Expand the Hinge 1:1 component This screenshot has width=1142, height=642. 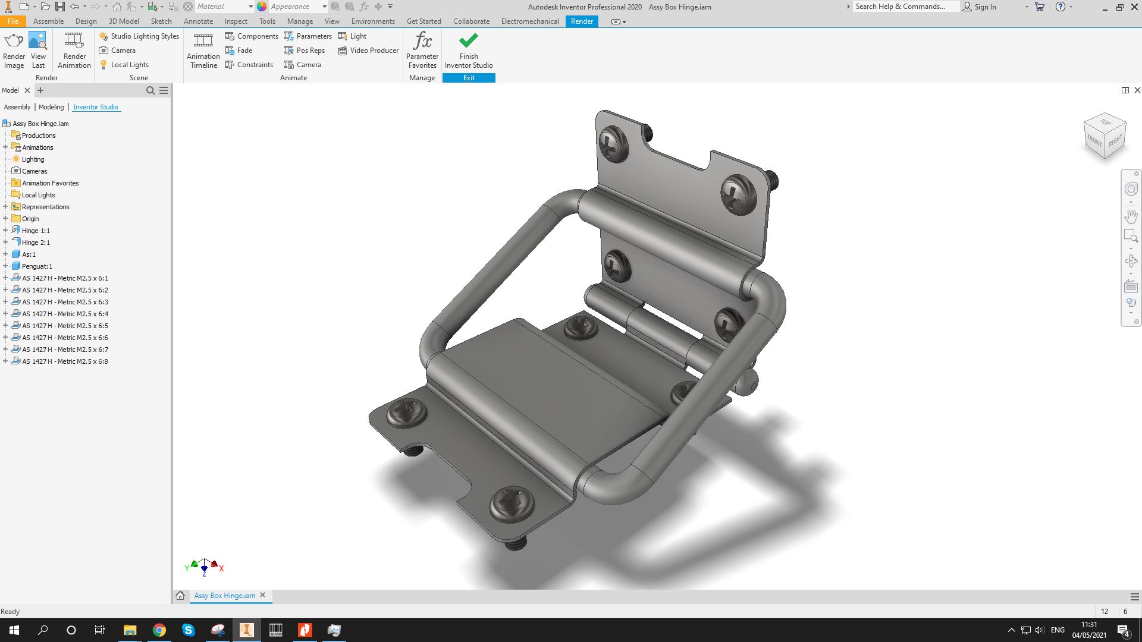tap(5, 231)
